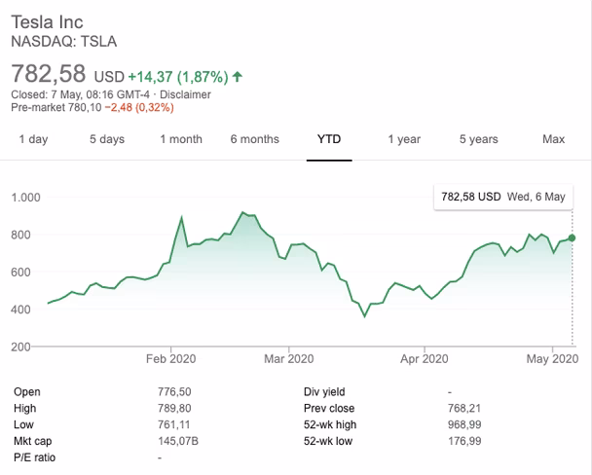Click the 400 y-axis label
Screen dimensions: 592x475
20,310
